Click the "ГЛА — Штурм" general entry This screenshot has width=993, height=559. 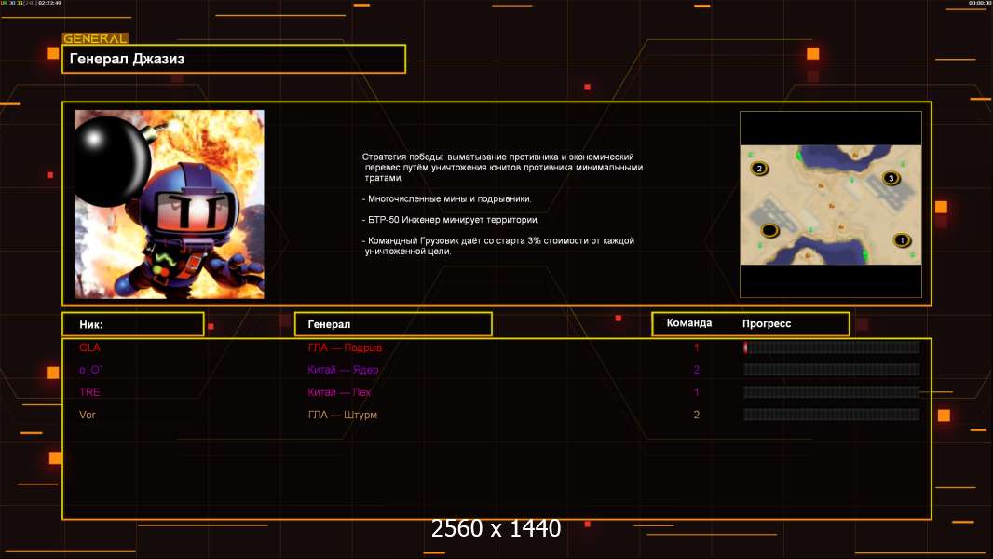(343, 415)
